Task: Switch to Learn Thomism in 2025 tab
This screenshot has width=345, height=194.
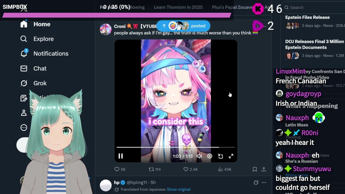Action: click(178, 7)
